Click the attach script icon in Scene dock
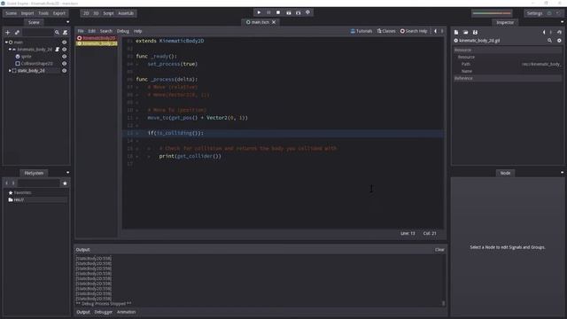Screen dimensions: 567x319 65,33
